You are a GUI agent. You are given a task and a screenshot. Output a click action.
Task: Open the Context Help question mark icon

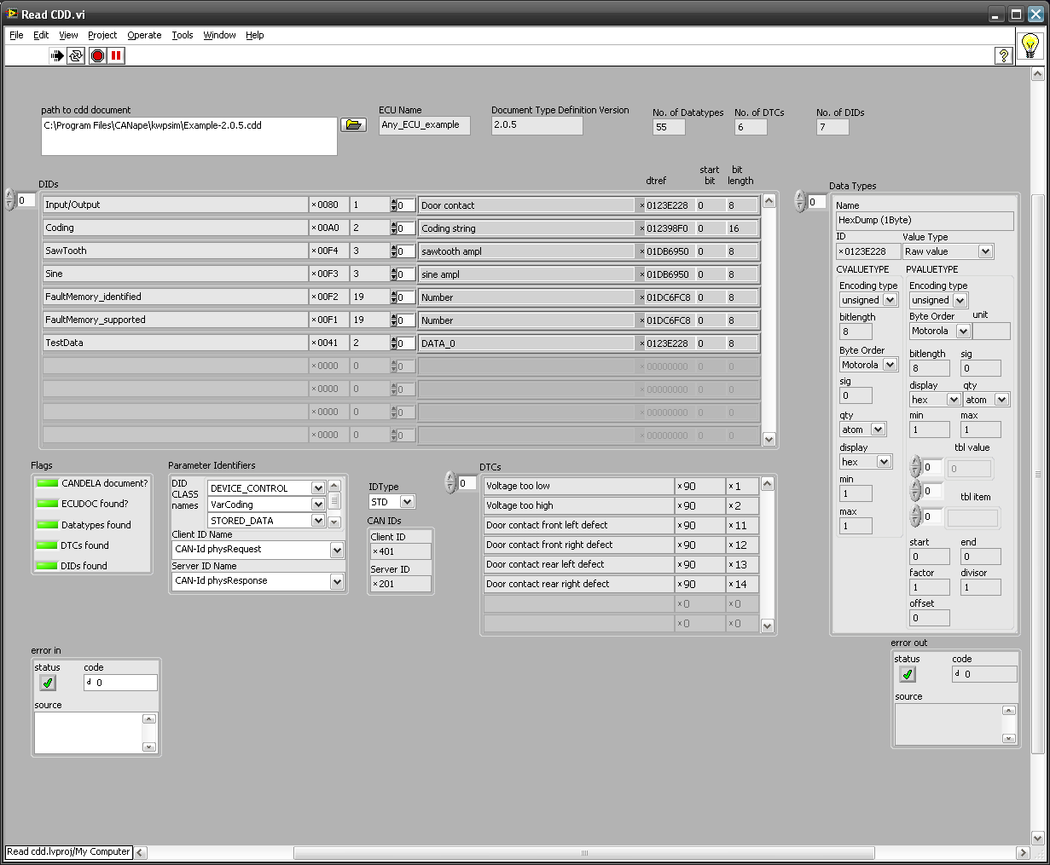(1003, 56)
